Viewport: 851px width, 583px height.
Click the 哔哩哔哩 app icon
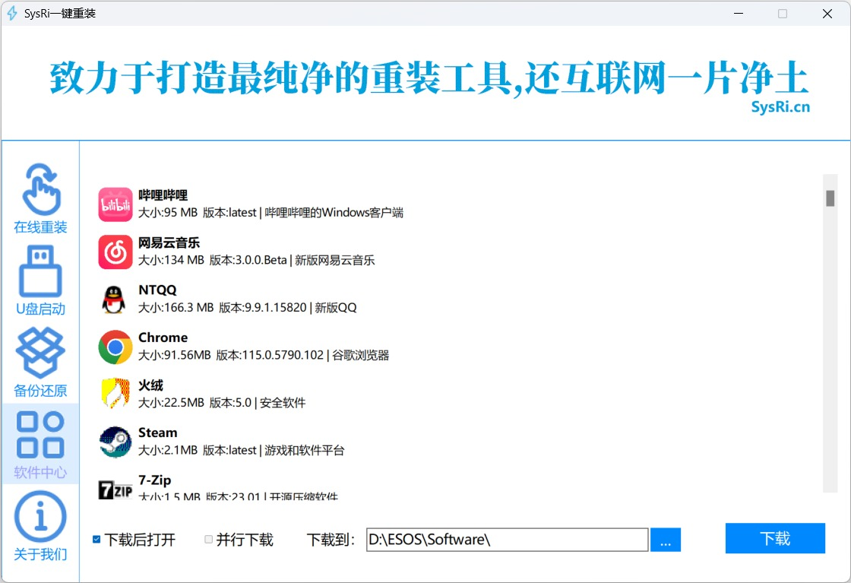115,204
